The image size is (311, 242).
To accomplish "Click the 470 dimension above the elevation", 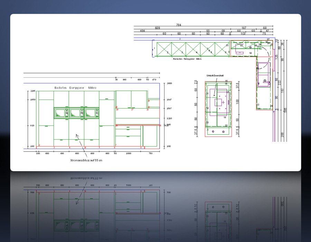I will 154,80.
